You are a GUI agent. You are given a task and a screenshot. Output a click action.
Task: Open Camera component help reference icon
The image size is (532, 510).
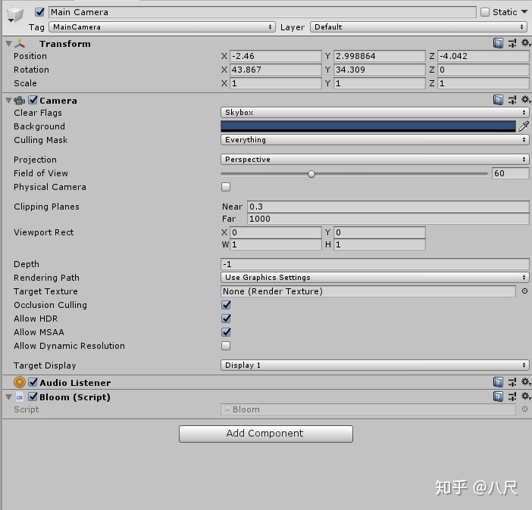click(498, 100)
